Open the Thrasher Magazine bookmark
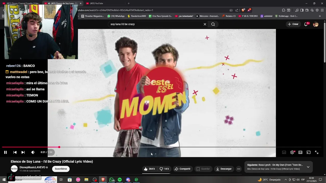 point(92,16)
